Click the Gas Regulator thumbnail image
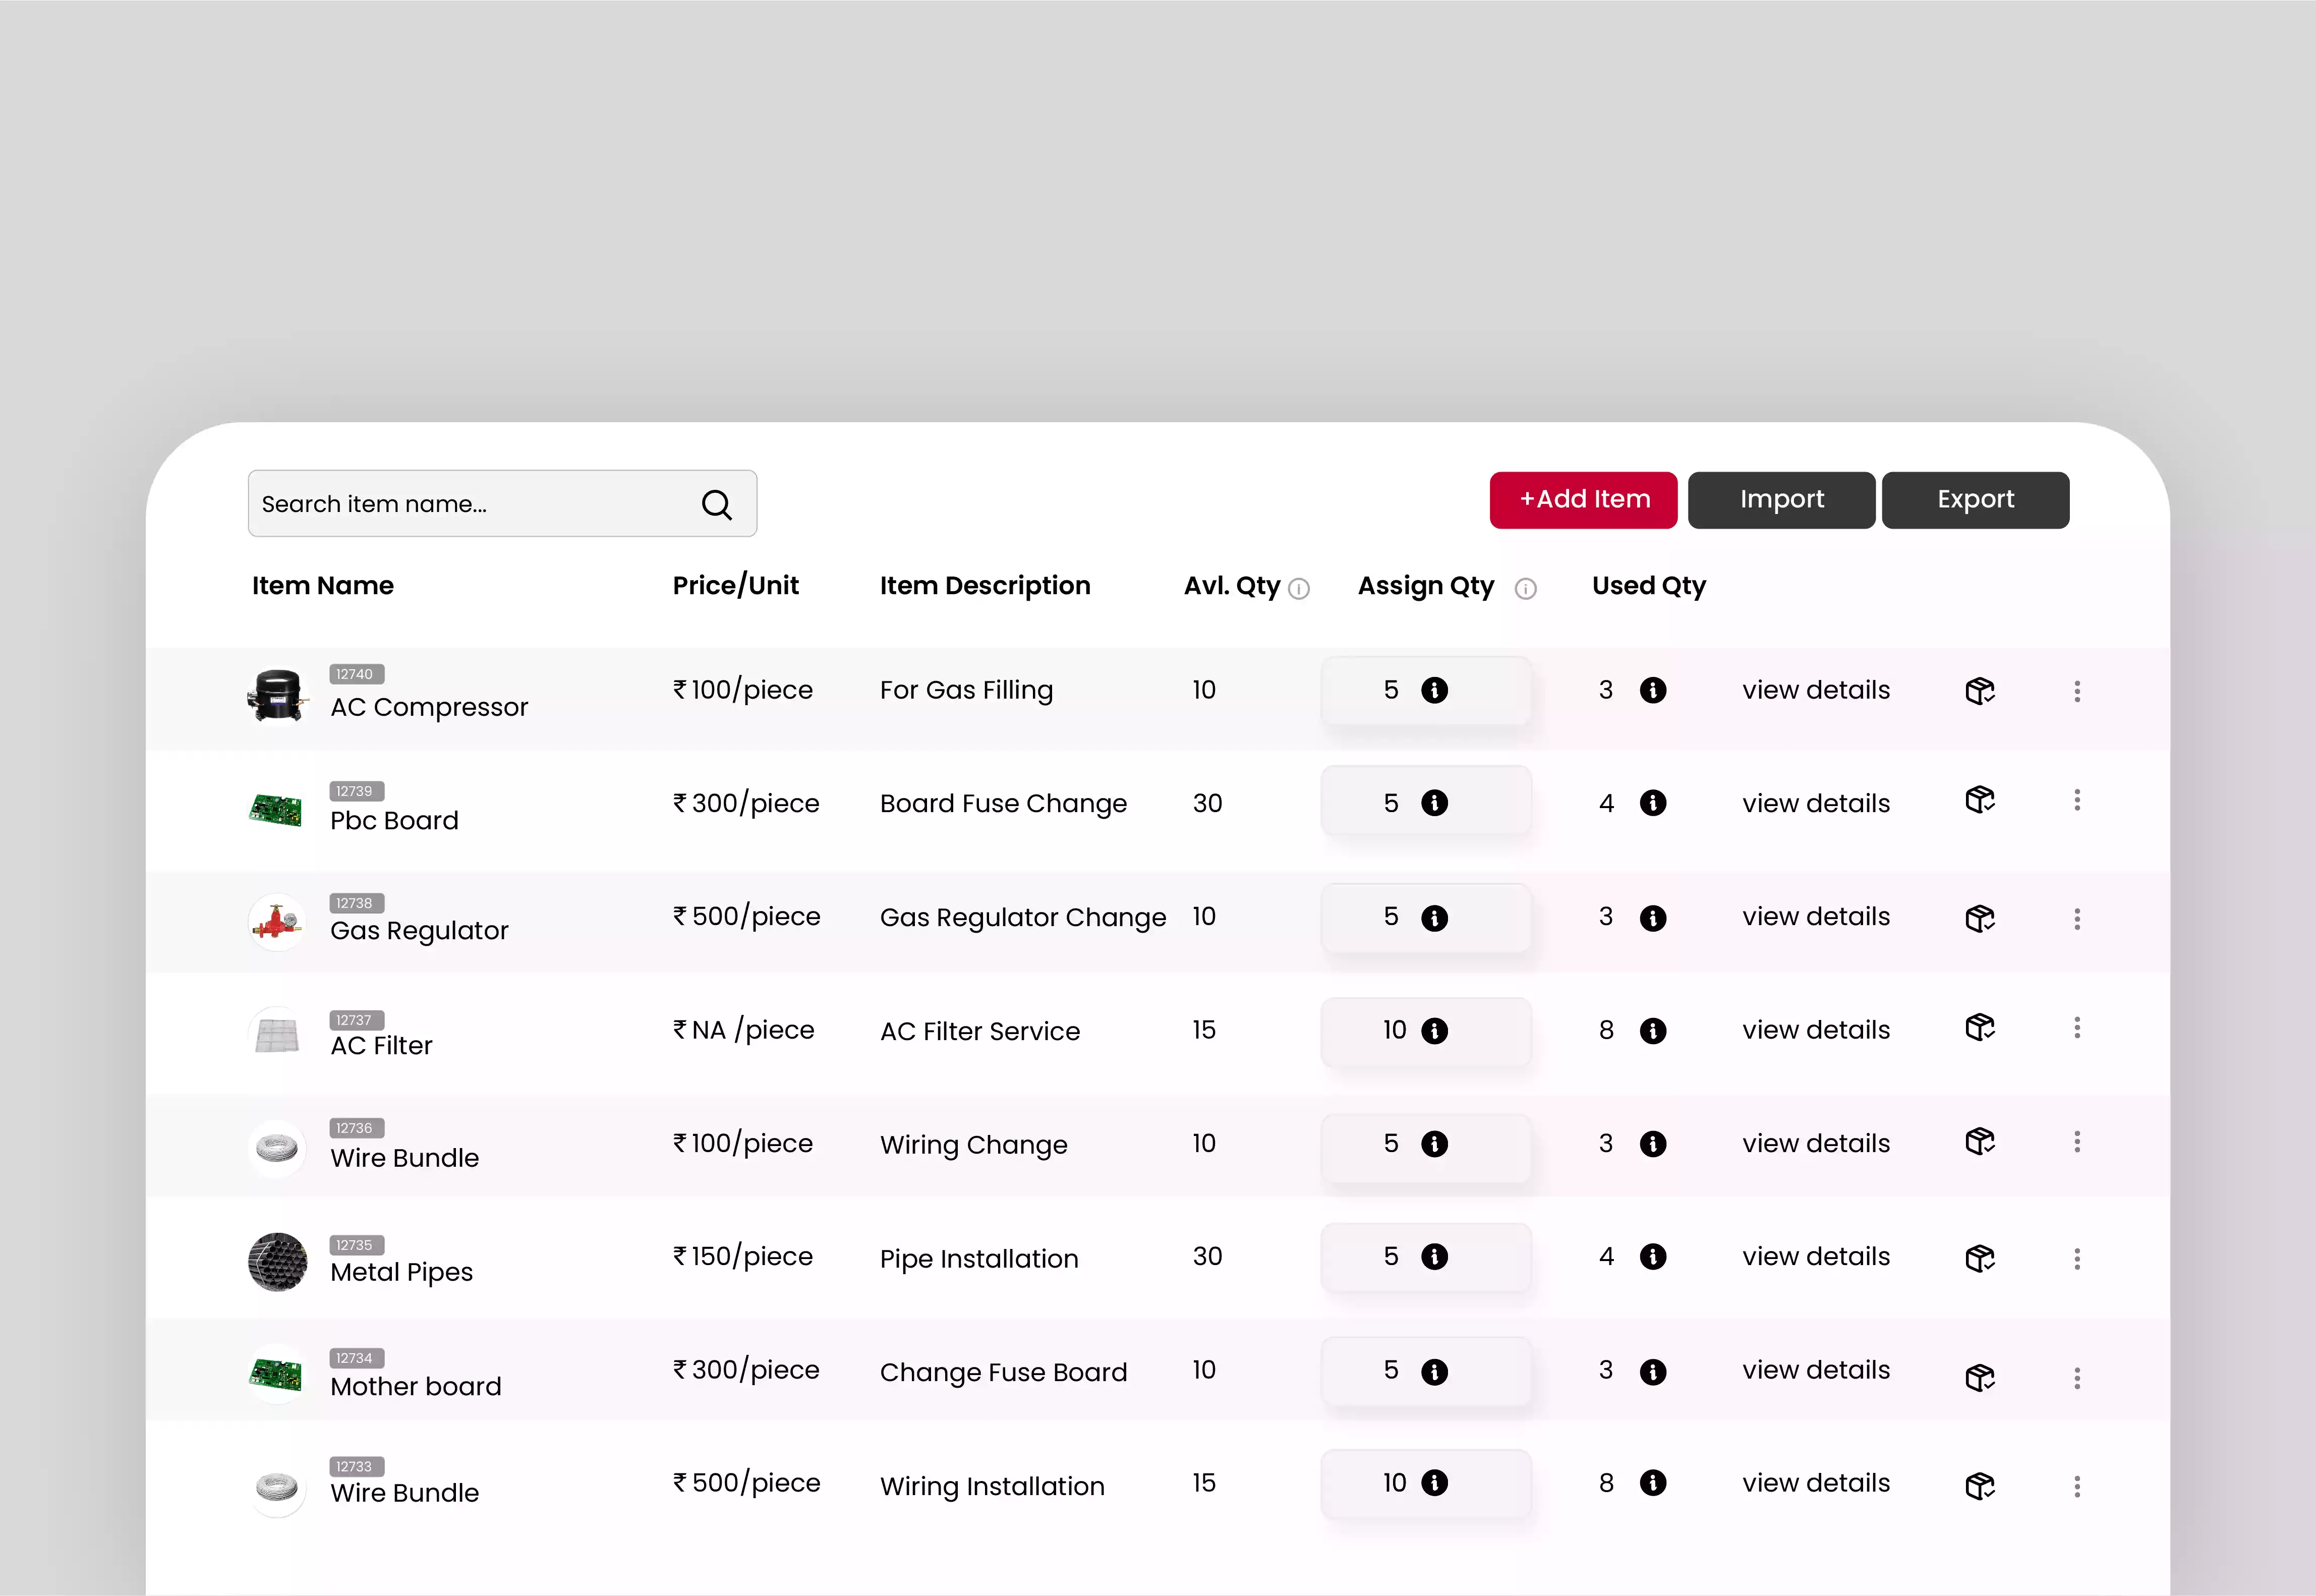Screen dimensions: 2316x1596 click(277, 922)
